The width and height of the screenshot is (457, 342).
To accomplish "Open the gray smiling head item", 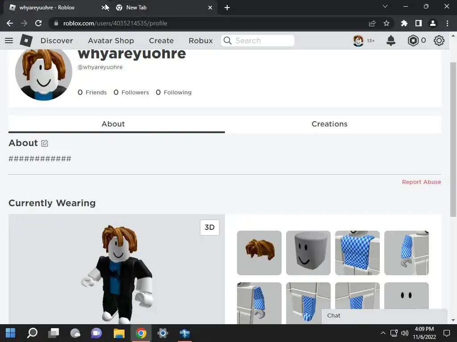I will 308,253.
